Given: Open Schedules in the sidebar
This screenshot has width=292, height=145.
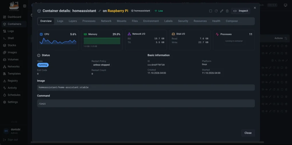Looking at the screenshot, I should (x=14, y=95).
